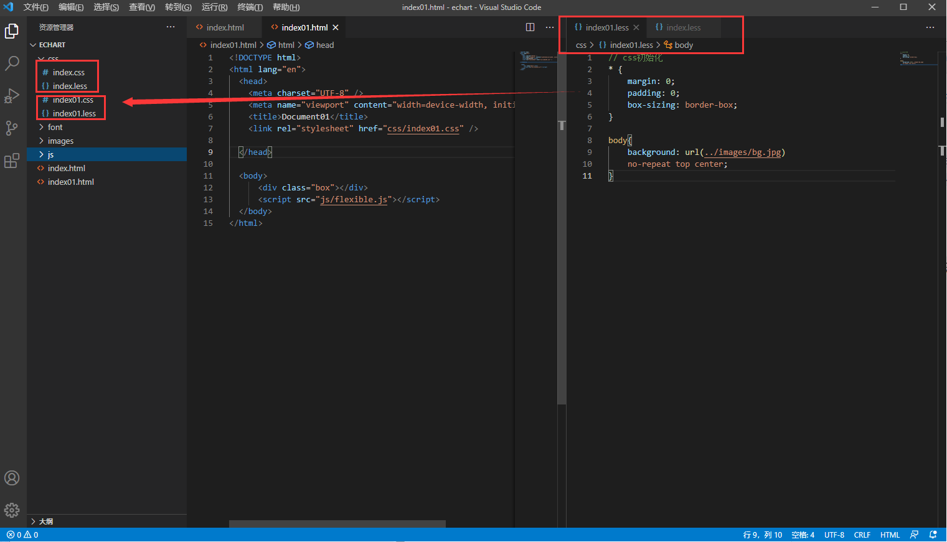Click the right editor minimap

tap(918, 58)
